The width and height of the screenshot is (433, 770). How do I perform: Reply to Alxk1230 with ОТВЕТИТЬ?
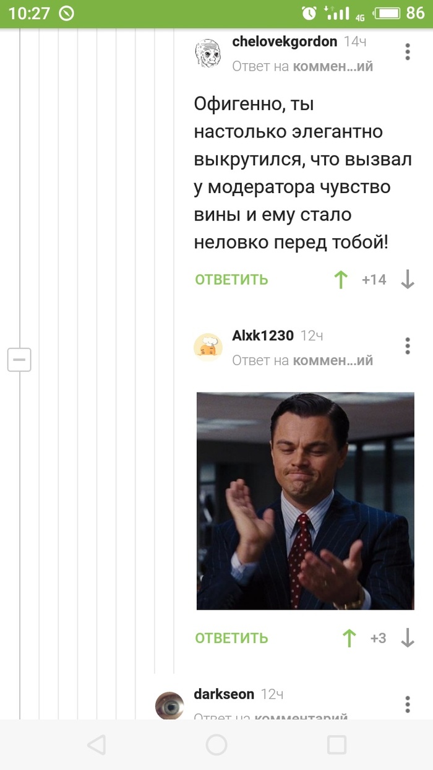click(x=231, y=638)
